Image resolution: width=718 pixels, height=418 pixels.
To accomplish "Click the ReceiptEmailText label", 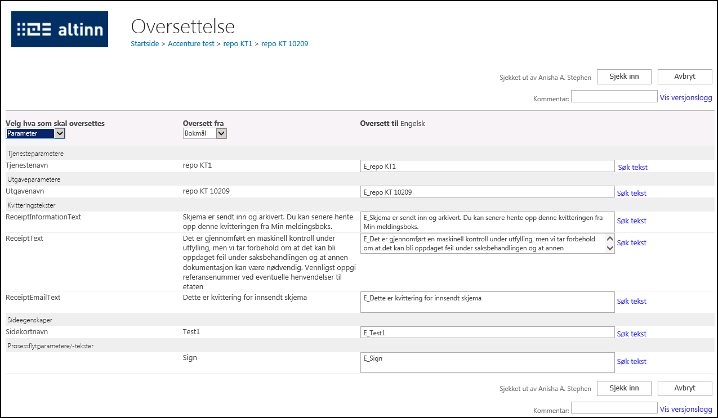I will click(x=33, y=297).
